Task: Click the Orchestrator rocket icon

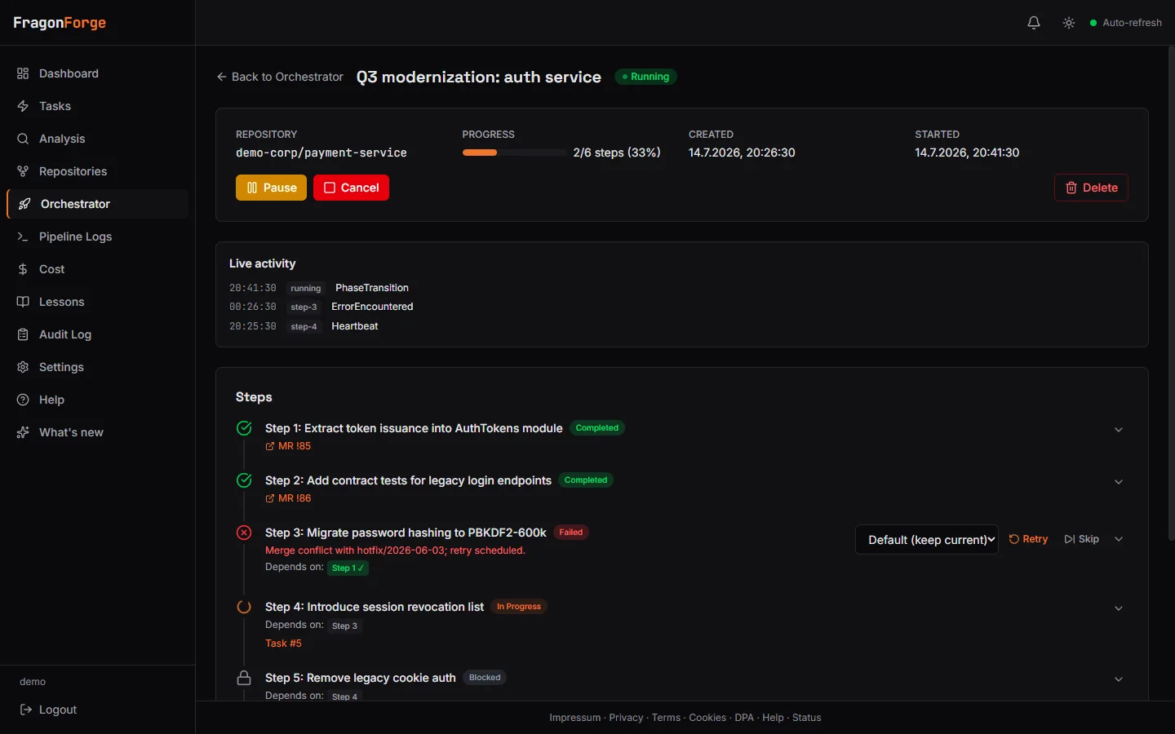Action: pyautogui.click(x=24, y=204)
